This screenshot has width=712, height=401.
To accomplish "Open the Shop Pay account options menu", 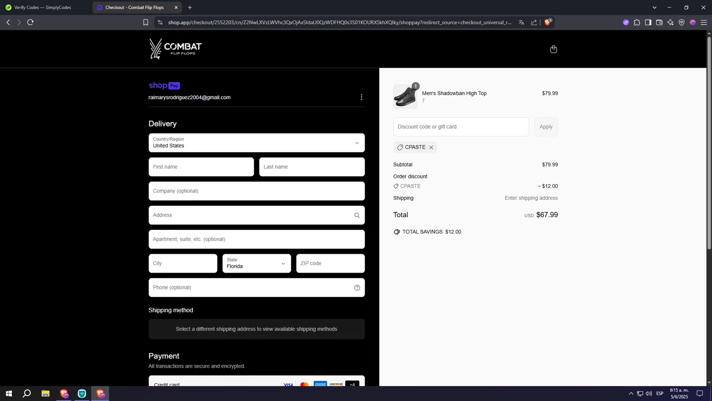I will (361, 97).
